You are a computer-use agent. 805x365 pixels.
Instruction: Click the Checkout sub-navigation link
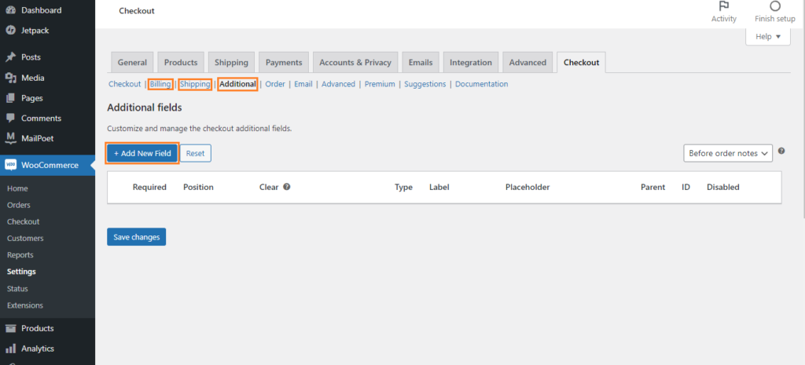(x=125, y=84)
